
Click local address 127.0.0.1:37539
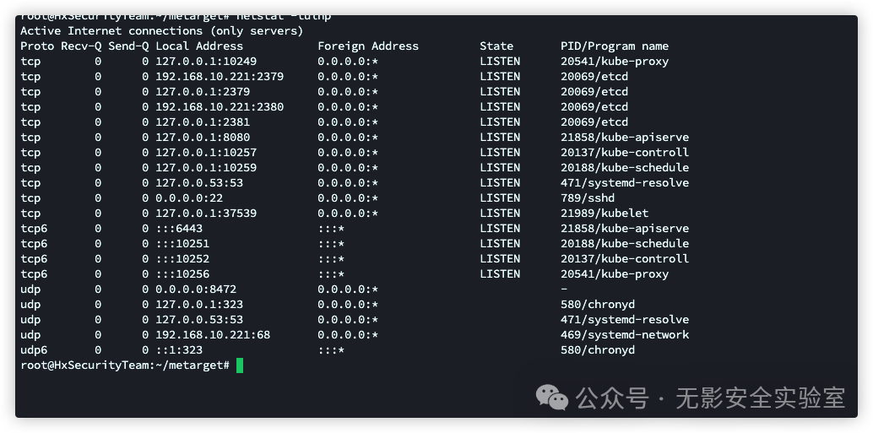click(x=206, y=214)
